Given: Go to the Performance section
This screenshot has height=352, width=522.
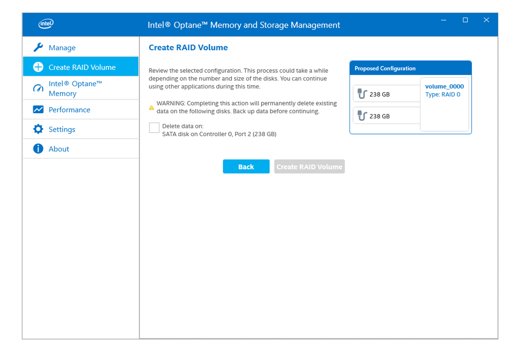Looking at the screenshot, I should (x=69, y=110).
